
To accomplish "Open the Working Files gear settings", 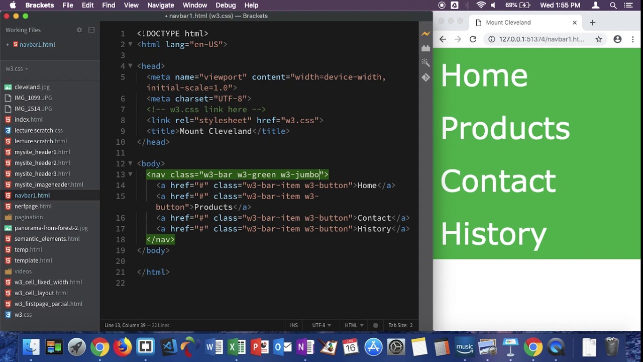I will (x=79, y=30).
